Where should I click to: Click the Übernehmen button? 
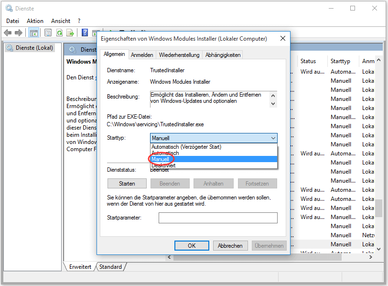point(269,246)
